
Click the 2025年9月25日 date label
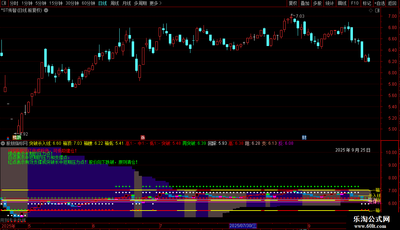coord(353,150)
